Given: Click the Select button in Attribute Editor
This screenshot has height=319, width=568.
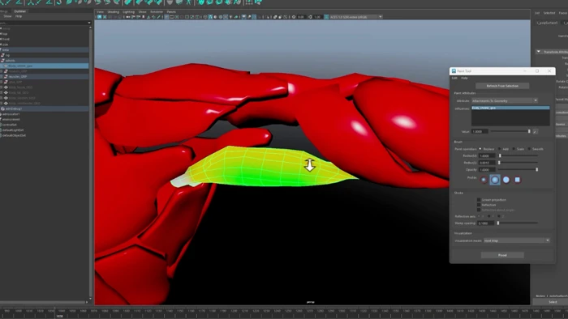Looking at the screenshot, I should point(553,302).
